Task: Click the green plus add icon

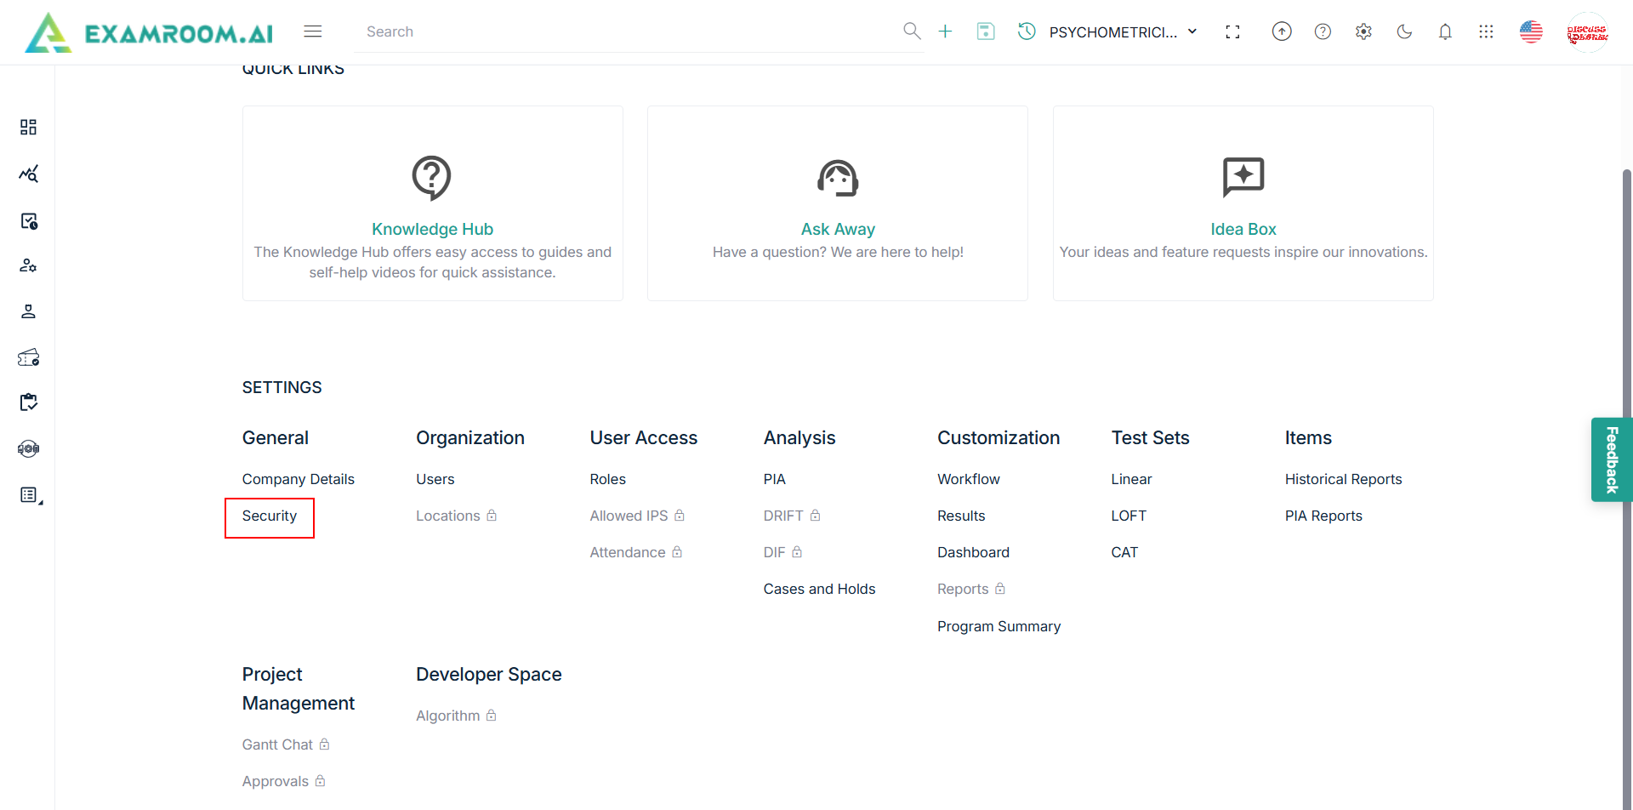Action: click(x=945, y=31)
